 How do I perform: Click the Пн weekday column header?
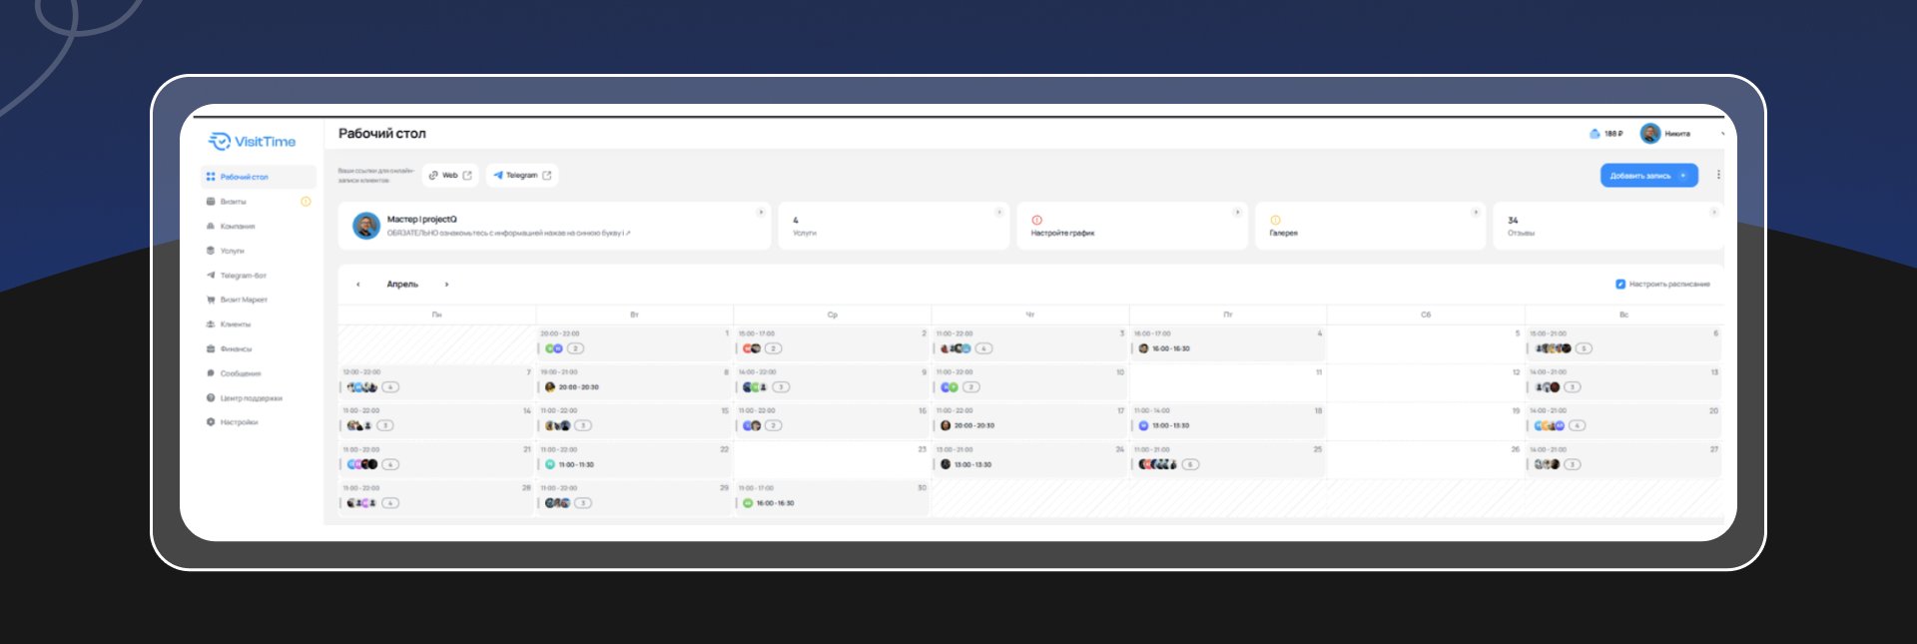click(436, 315)
